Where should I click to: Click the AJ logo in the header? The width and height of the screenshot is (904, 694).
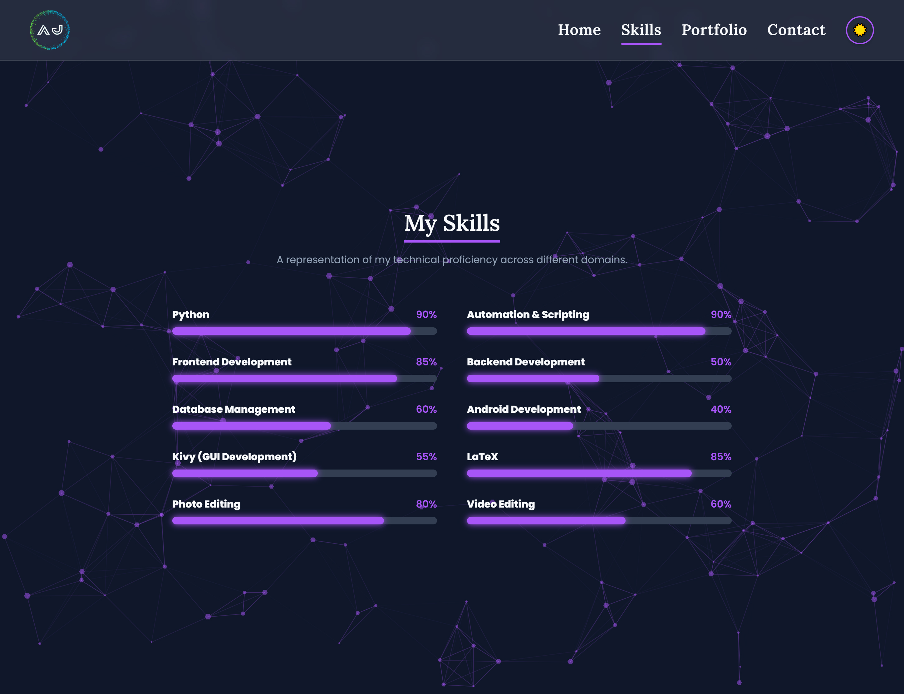point(50,30)
